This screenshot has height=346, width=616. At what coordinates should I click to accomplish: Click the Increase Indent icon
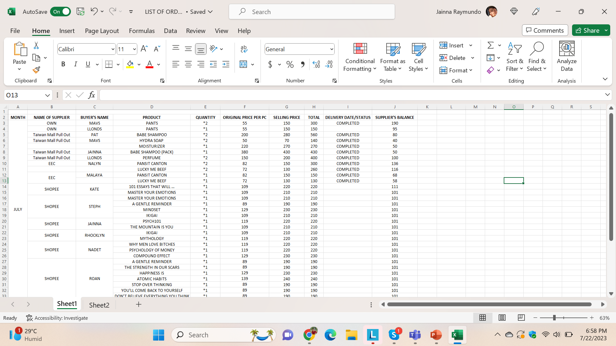226,64
